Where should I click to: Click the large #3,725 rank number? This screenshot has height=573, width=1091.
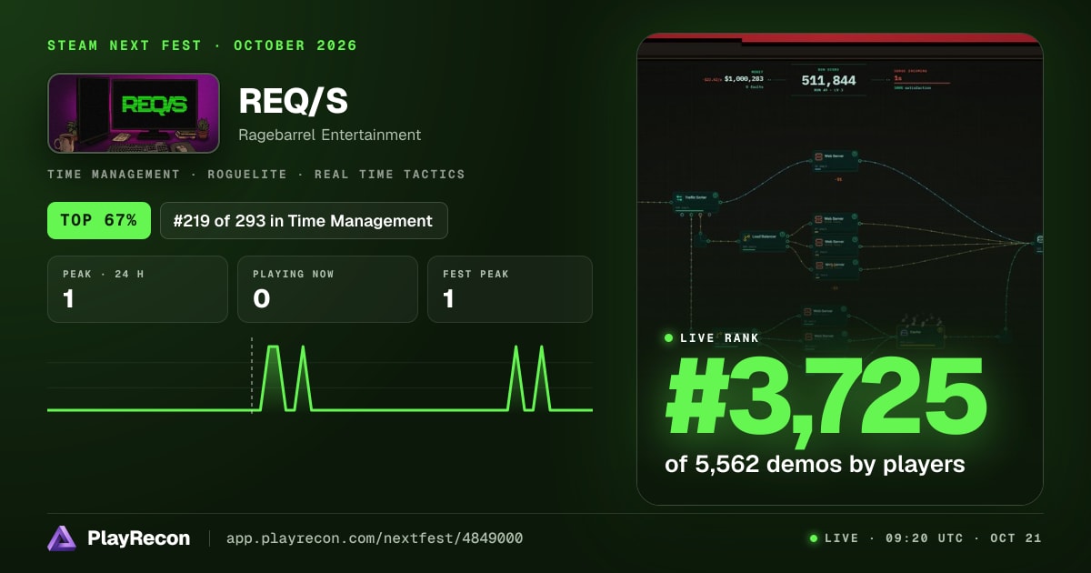(826, 399)
